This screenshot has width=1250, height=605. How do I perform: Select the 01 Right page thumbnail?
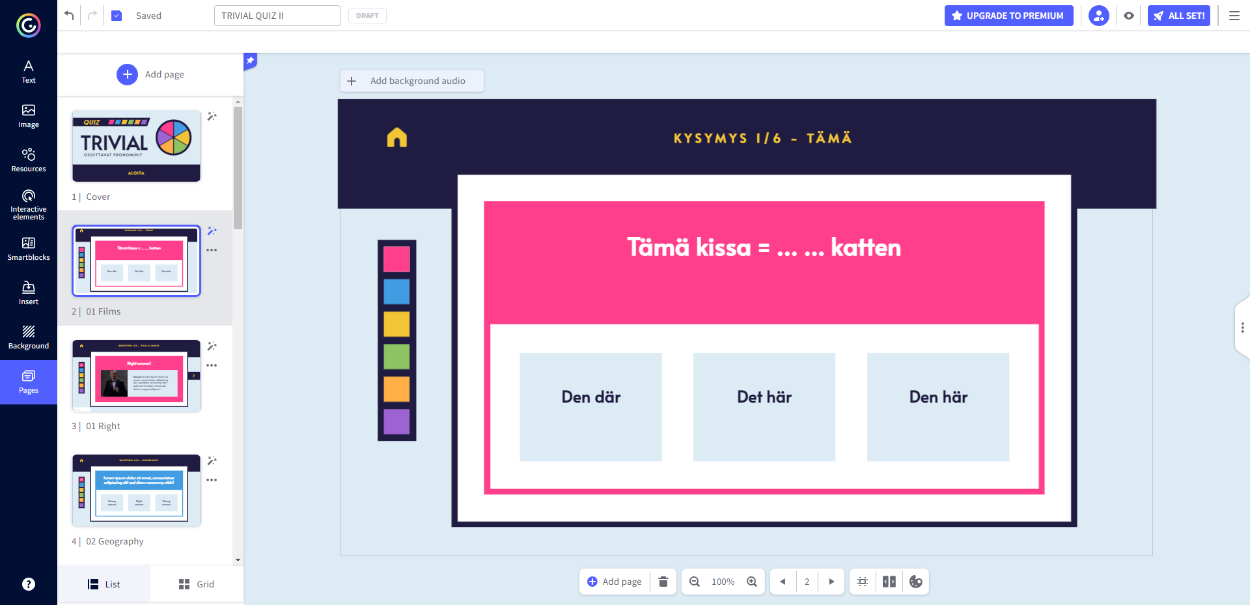pos(136,376)
